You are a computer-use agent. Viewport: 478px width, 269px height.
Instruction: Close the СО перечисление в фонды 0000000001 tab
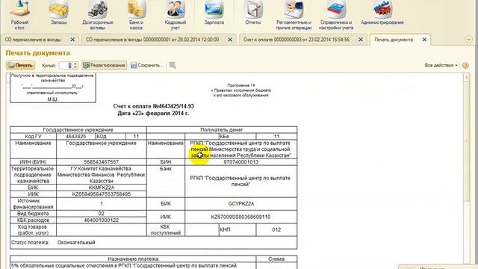230,40
